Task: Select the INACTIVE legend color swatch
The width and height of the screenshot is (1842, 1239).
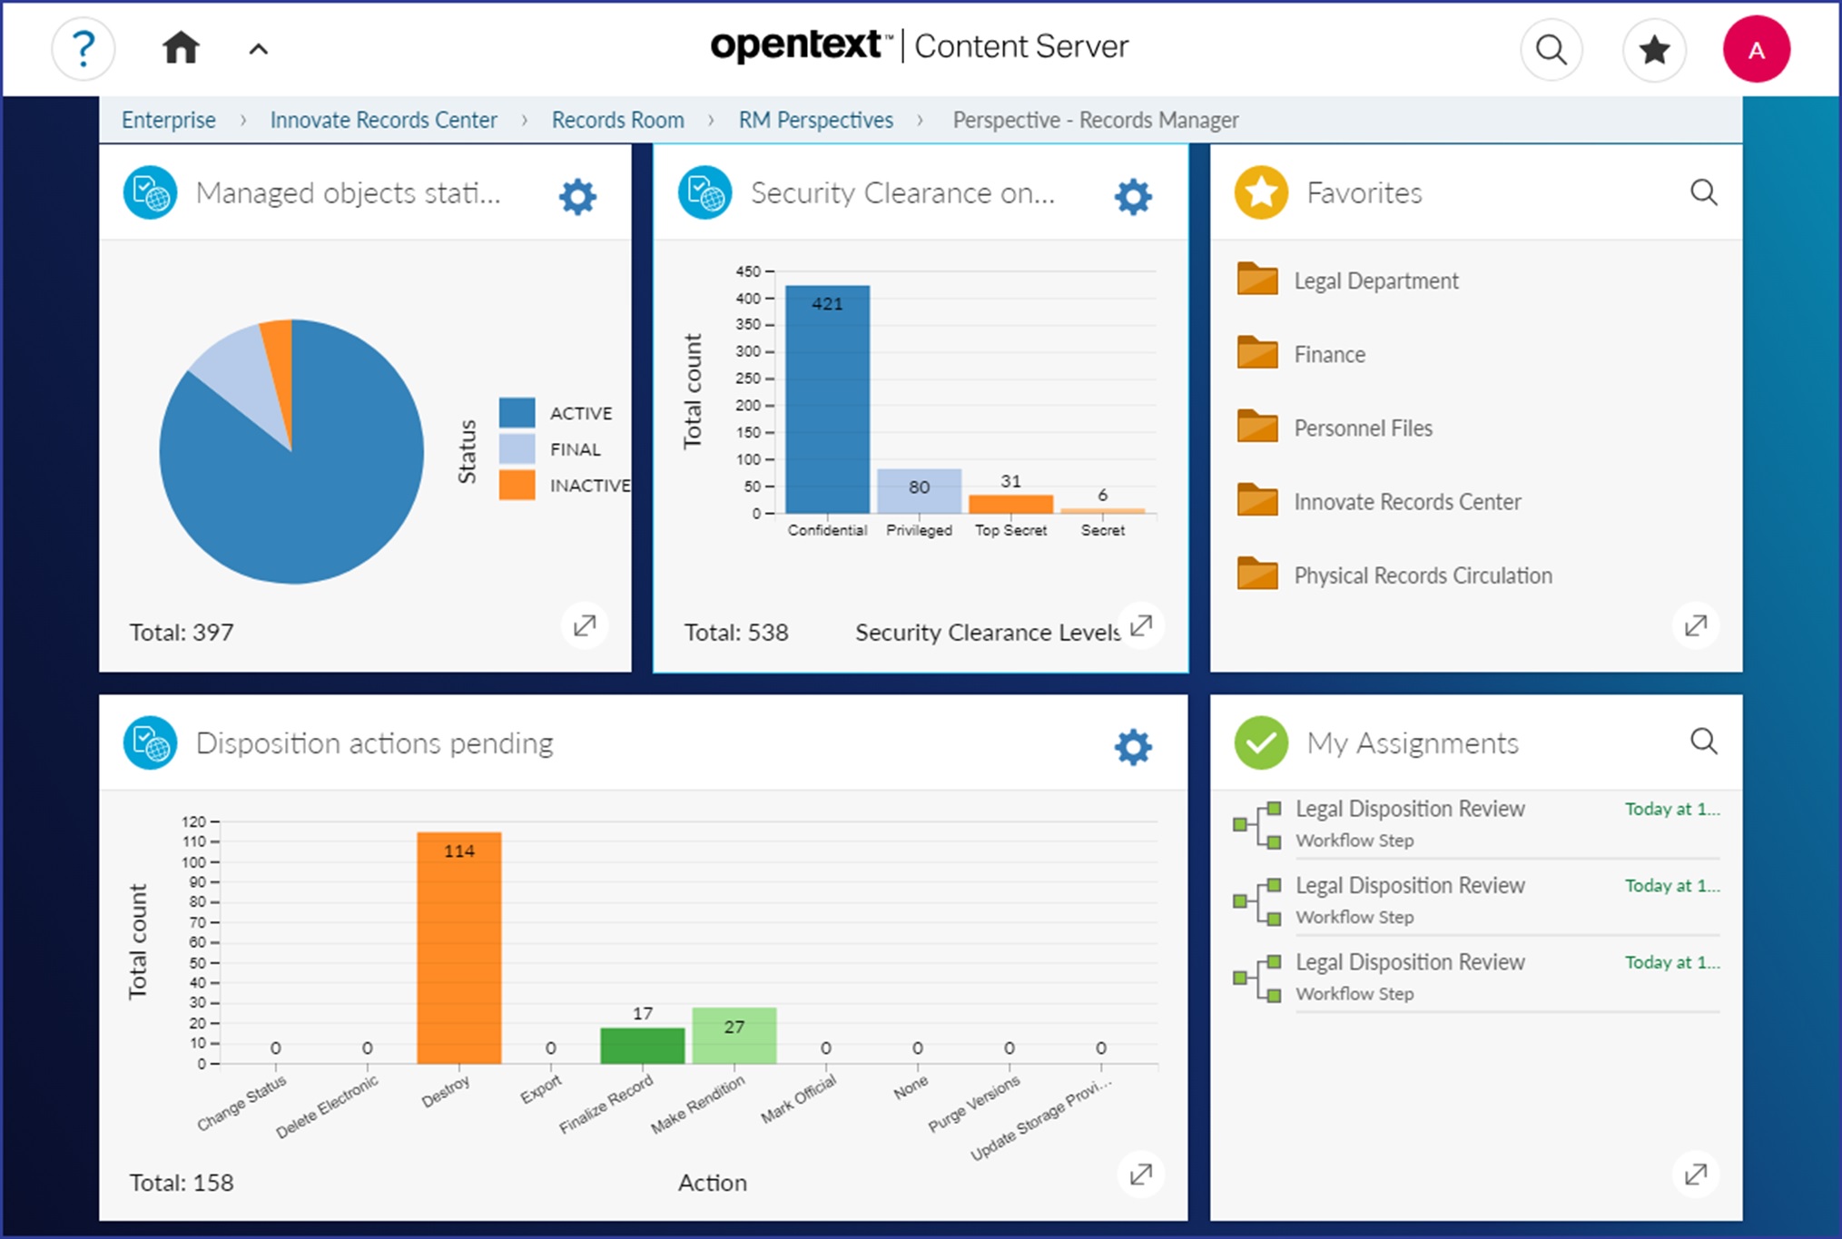Action: tap(517, 485)
